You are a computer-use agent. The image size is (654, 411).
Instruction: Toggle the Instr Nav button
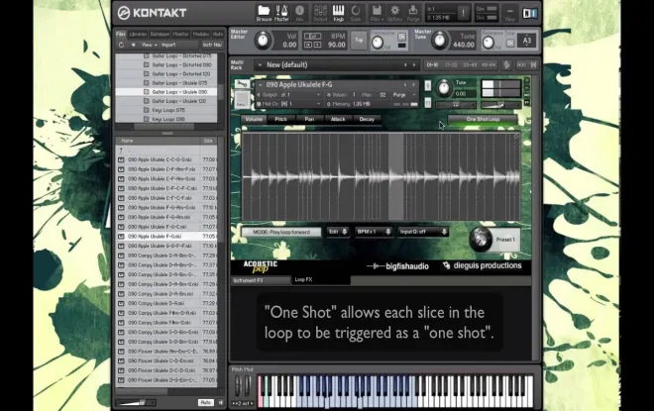click(x=212, y=45)
